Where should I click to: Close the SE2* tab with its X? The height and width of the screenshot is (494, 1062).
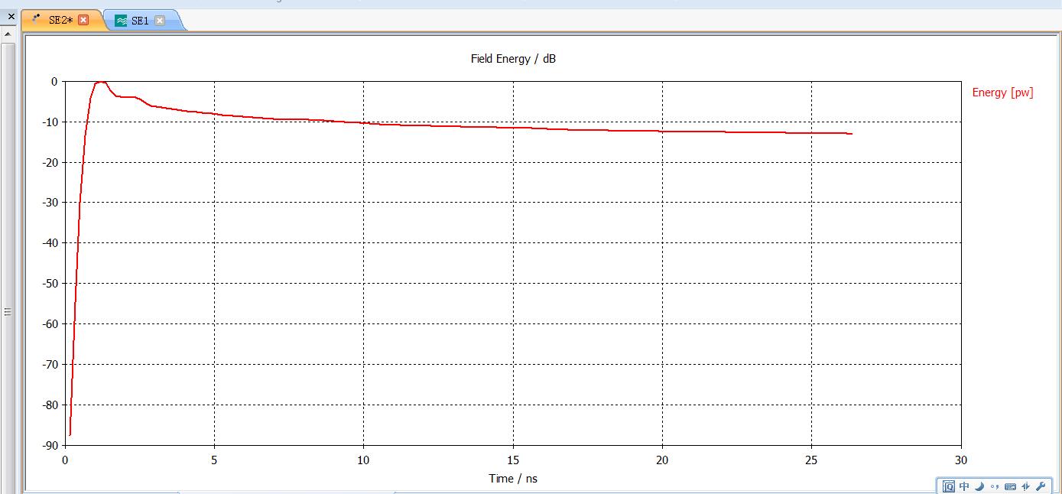tap(83, 20)
